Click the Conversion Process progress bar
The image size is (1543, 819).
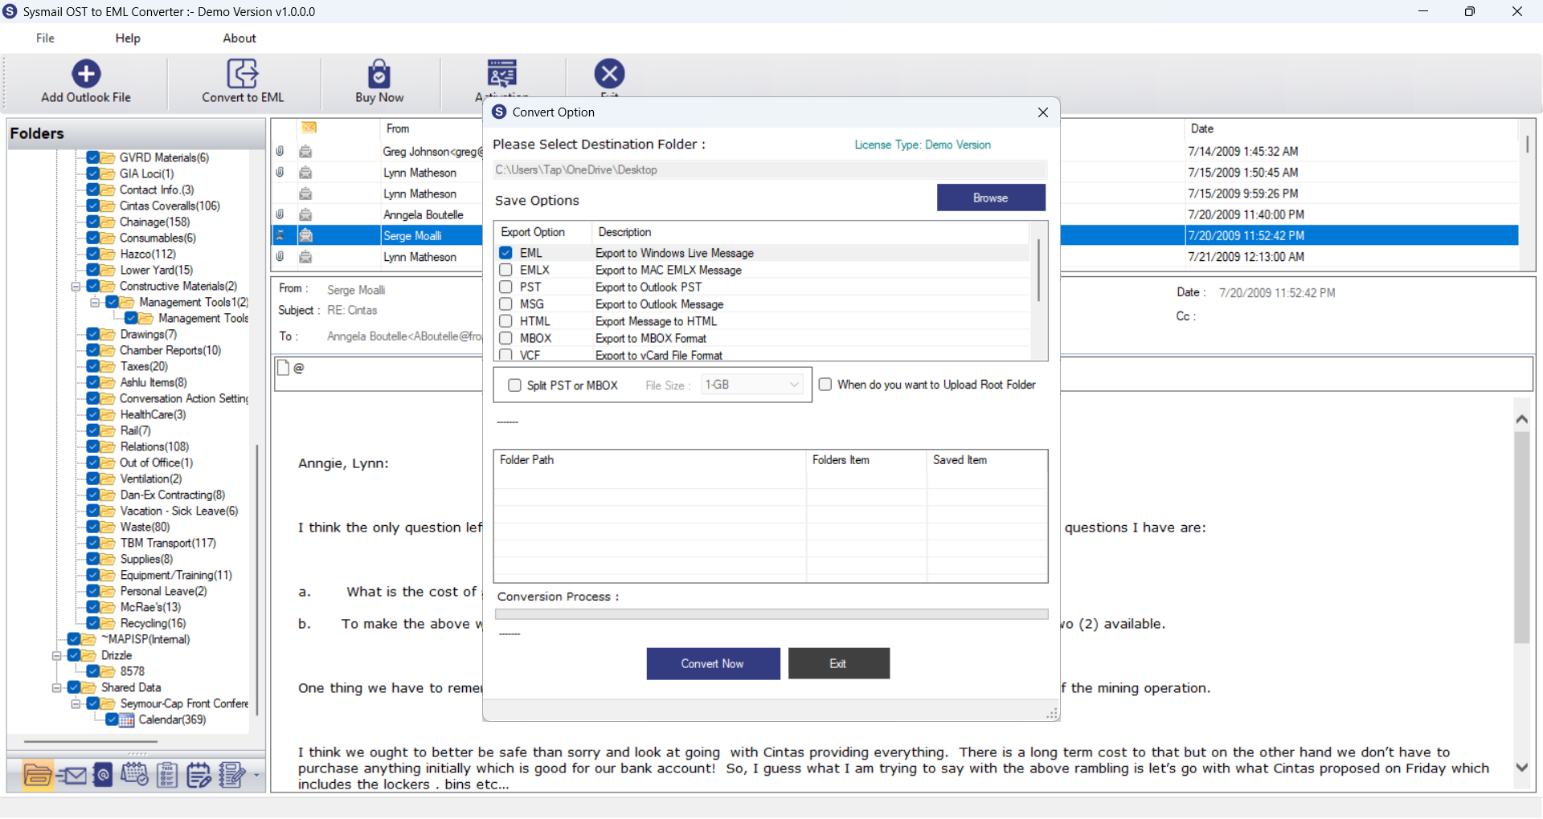click(x=771, y=614)
